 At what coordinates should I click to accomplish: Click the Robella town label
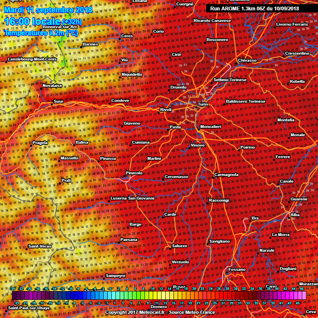[x=297, y=81]
